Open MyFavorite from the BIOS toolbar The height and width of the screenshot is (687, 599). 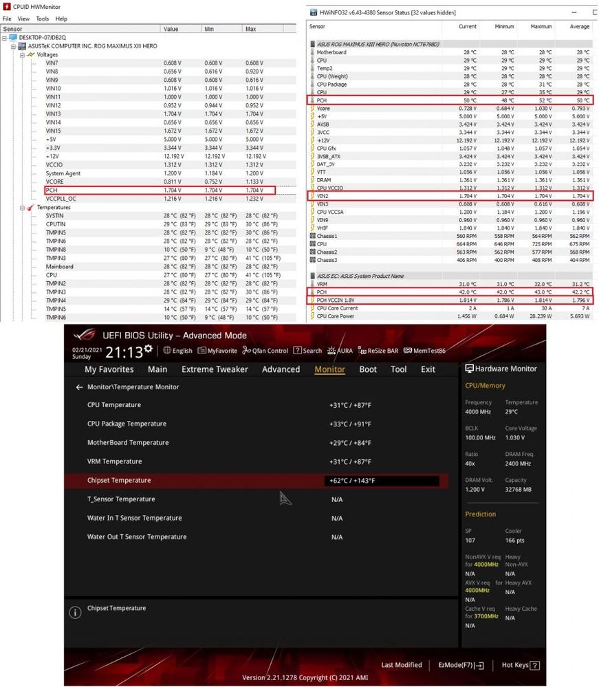click(217, 351)
